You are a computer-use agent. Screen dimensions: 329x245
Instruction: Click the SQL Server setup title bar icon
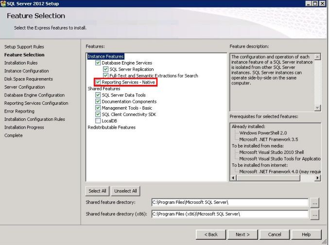[x=3, y=3]
